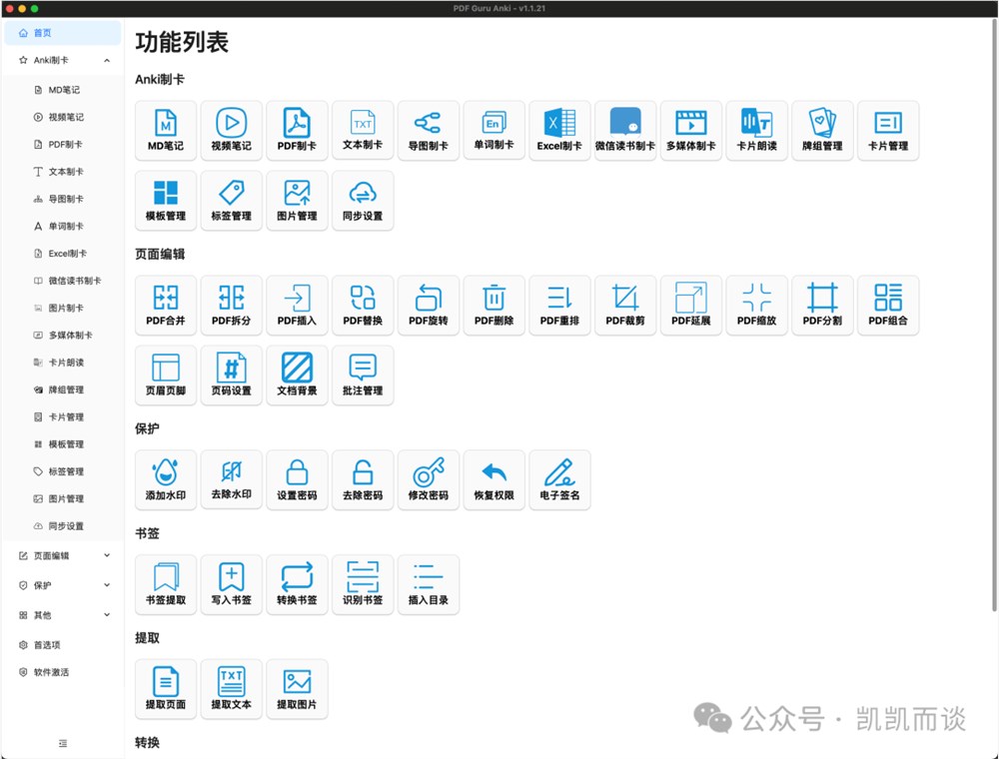The height and width of the screenshot is (759, 999).
Task: Open the 文档背景 tool
Action: tap(297, 376)
